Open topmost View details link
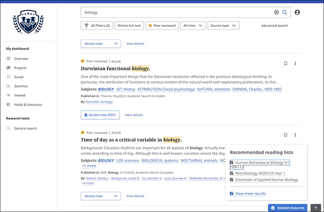324x212 pixels. [136, 43]
